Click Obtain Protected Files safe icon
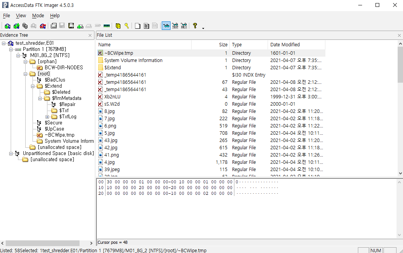The width and height of the screenshot is (403, 253). [x=118, y=26]
